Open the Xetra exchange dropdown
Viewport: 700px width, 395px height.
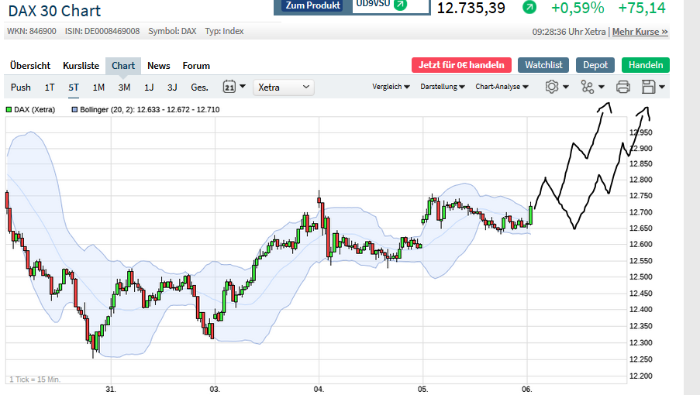(x=284, y=88)
